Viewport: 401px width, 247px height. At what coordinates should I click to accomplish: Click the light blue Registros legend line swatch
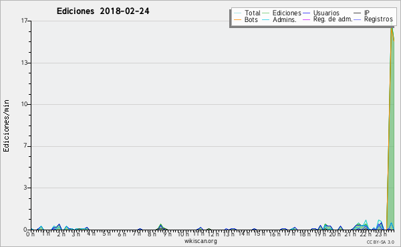(358, 19)
